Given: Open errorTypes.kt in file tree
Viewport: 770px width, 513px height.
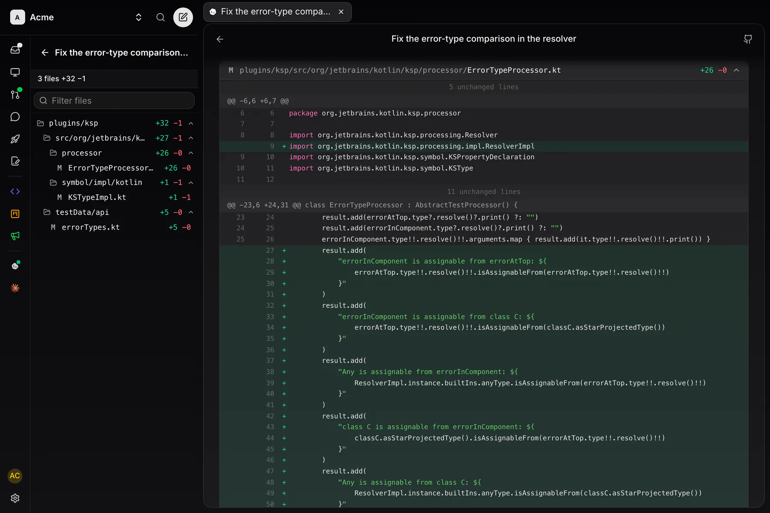Looking at the screenshot, I should tap(115, 227).
